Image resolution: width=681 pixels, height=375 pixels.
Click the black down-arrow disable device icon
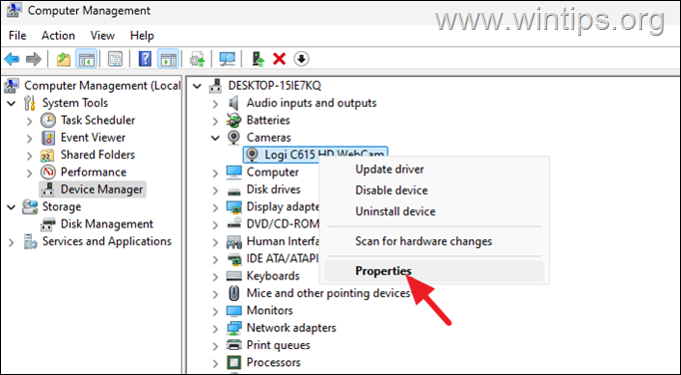click(x=302, y=59)
